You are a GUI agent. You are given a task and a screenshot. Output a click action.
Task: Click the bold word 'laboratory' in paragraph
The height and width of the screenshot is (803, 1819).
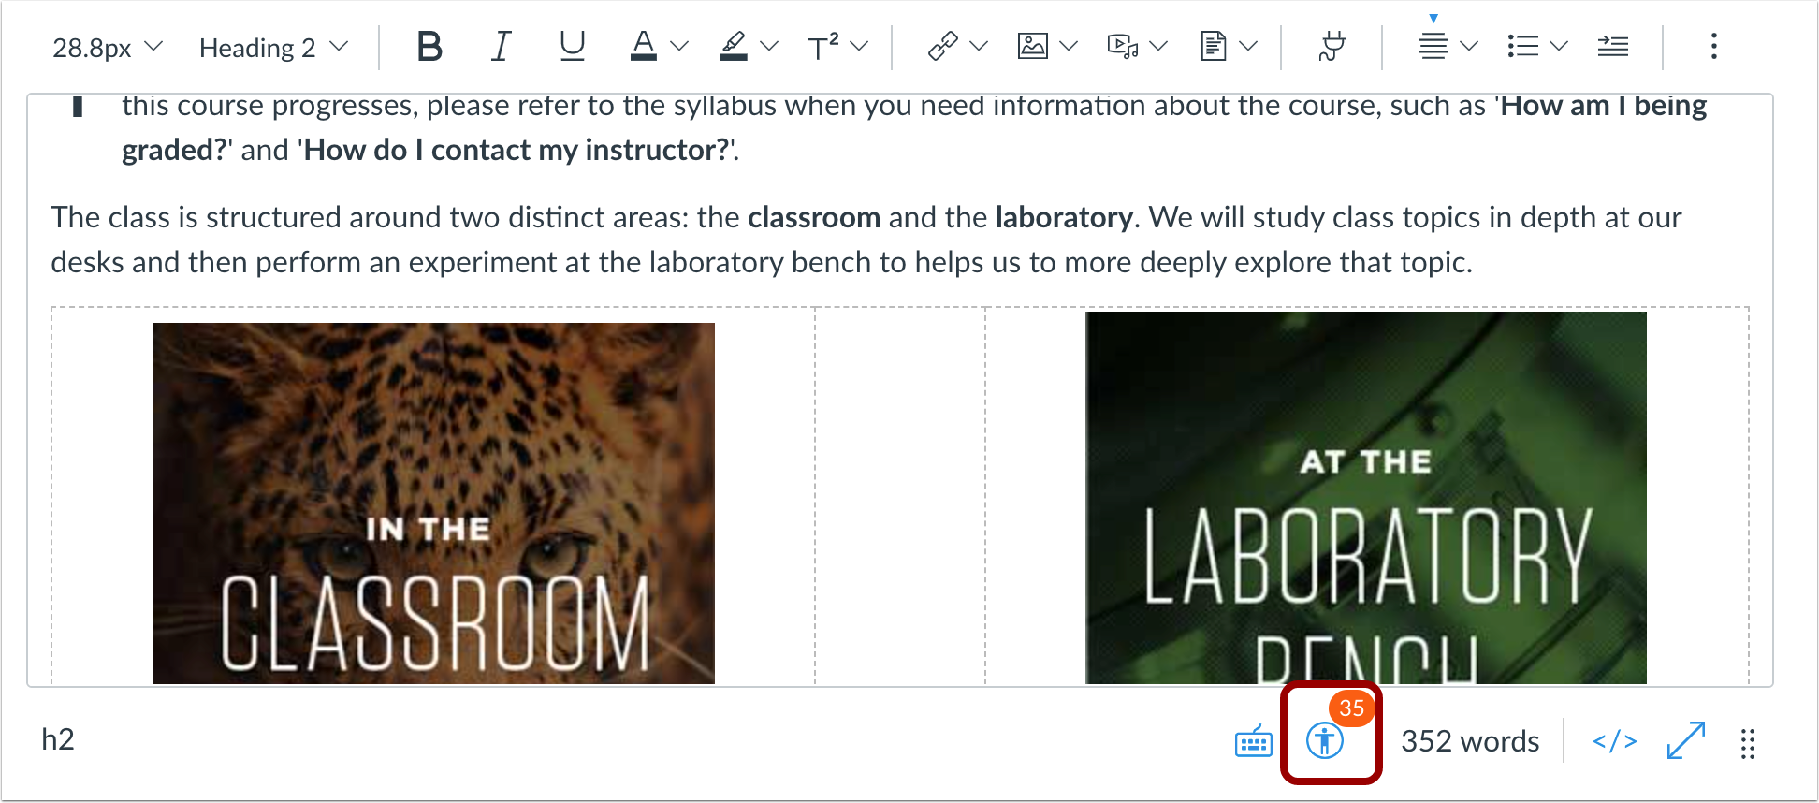pyautogui.click(x=1064, y=217)
